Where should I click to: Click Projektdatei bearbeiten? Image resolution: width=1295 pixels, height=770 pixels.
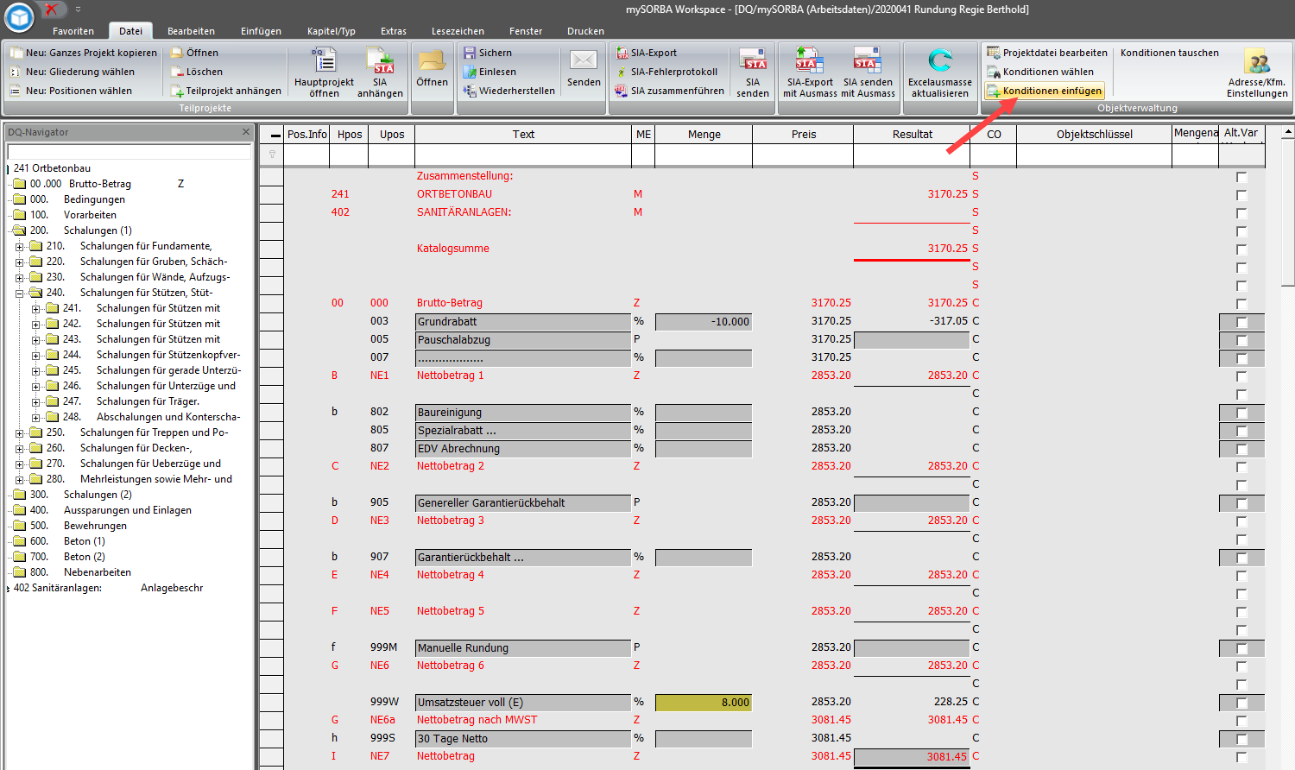click(1053, 53)
